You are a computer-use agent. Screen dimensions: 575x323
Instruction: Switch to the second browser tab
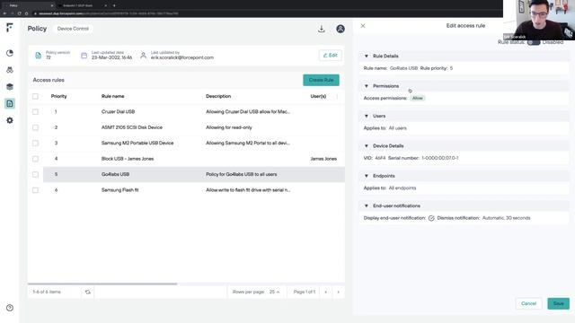(x=83, y=5)
